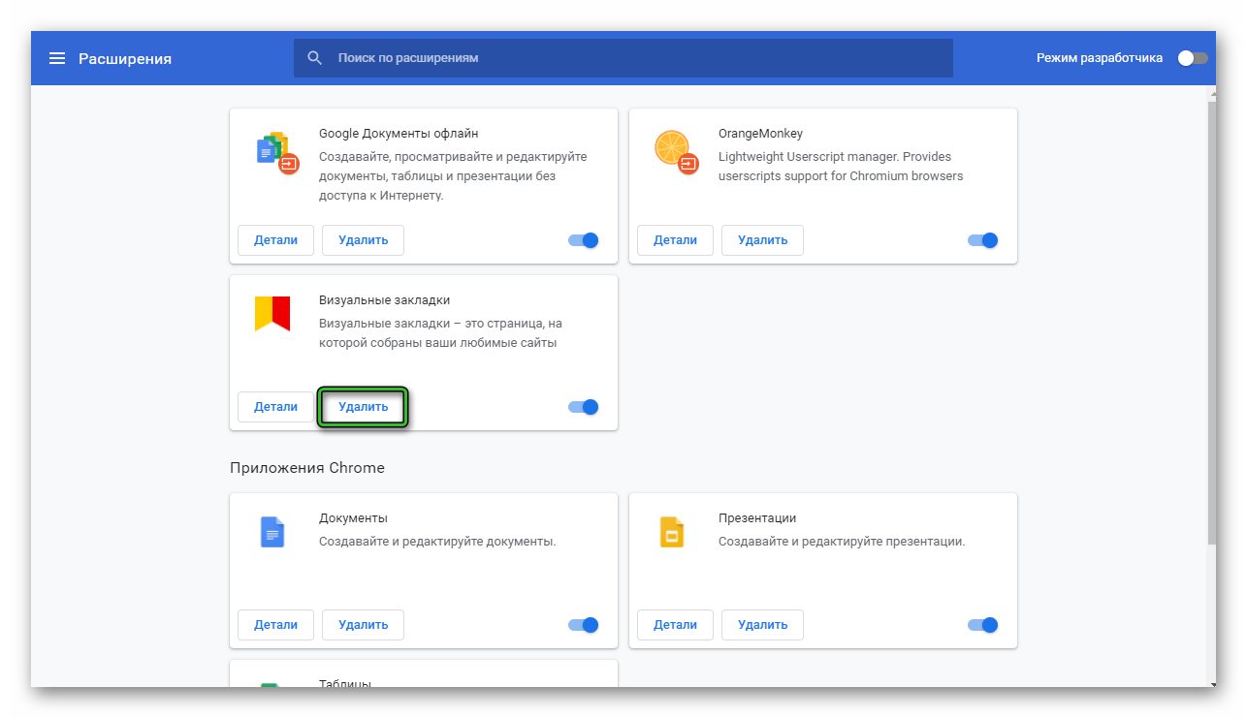This screenshot has width=1247, height=718.
Task: Toggle developer mode switch
Action: point(1193,58)
